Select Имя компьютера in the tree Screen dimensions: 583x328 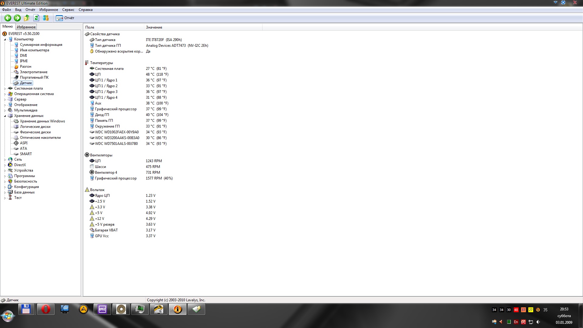click(x=34, y=50)
